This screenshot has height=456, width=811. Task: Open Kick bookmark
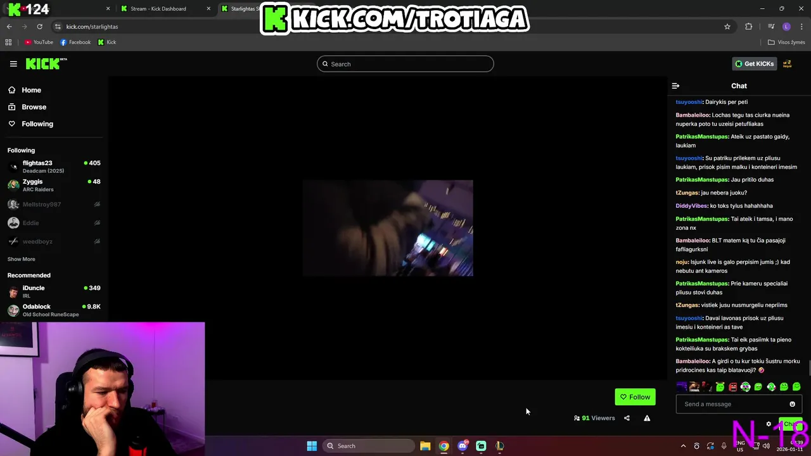107,42
